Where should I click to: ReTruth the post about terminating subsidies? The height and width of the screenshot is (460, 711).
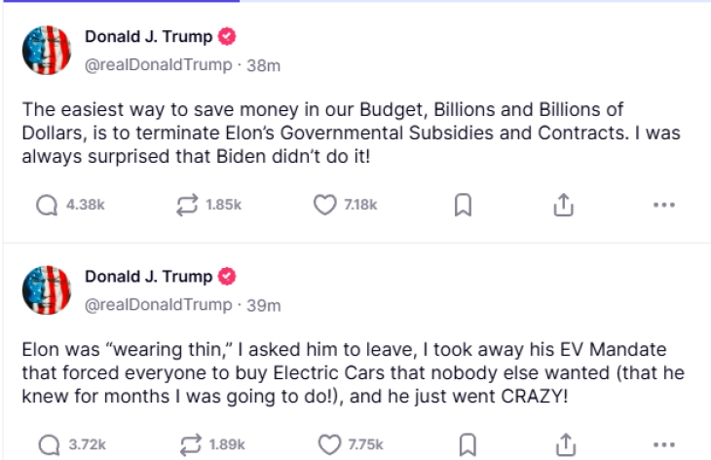coord(187,206)
